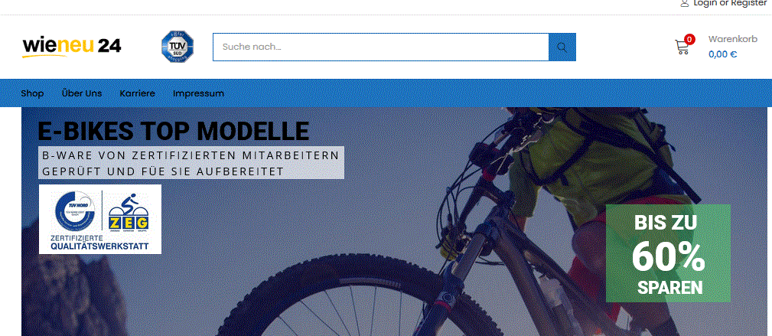
Task: Click the B-Ware subtitle text on banner
Action: (191, 163)
